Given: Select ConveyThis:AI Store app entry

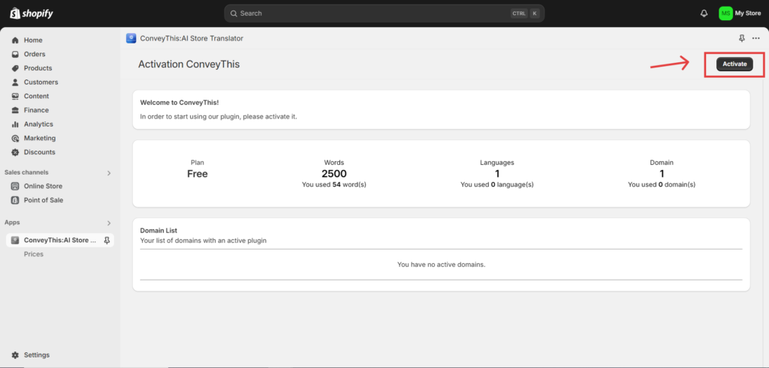Looking at the screenshot, I should pyautogui.click(x=59, y=241).
